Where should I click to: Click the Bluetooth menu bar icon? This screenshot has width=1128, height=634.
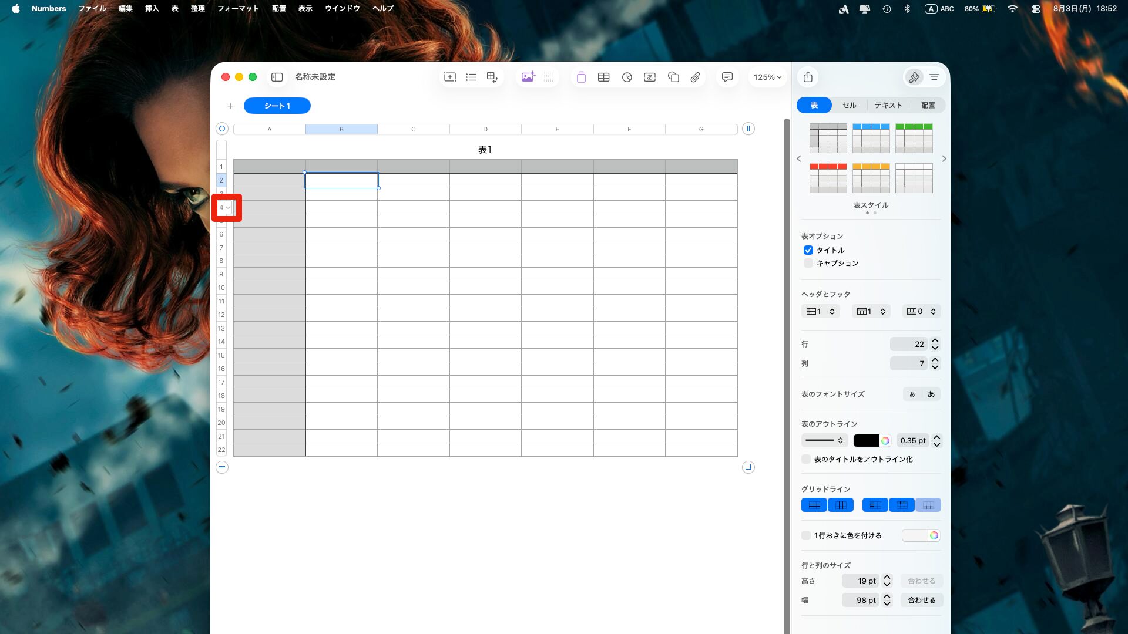point(907,9)
